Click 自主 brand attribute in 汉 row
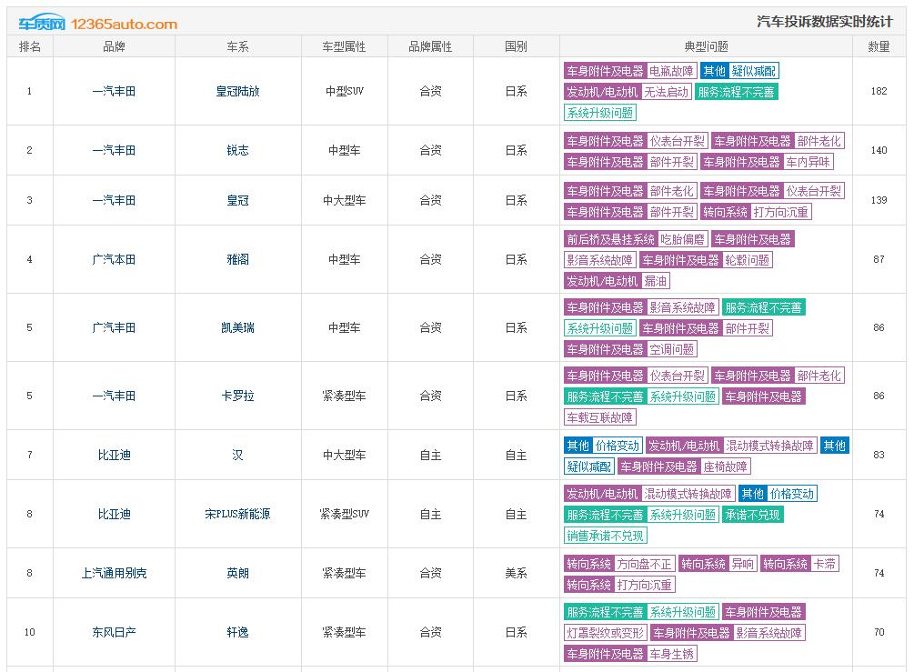The width and height of the screenshot is (914, 672). 430,456
